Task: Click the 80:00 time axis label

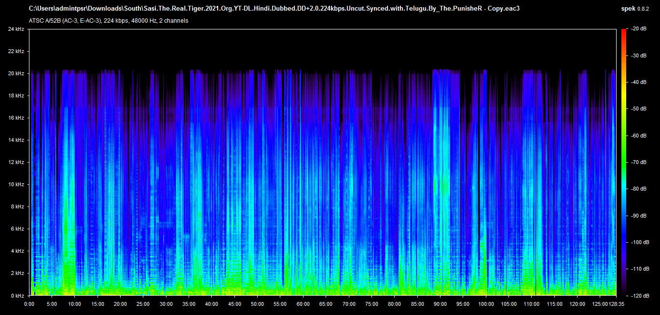Action: point(395,304)
